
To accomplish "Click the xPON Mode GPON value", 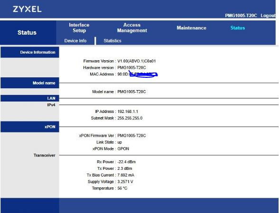I will coord(123,149).
